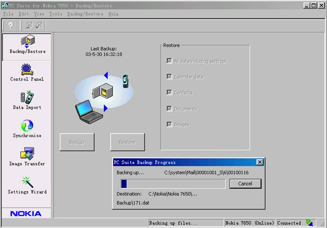Open the Backup/Restore menu in the menu bar

click(85, 14)
